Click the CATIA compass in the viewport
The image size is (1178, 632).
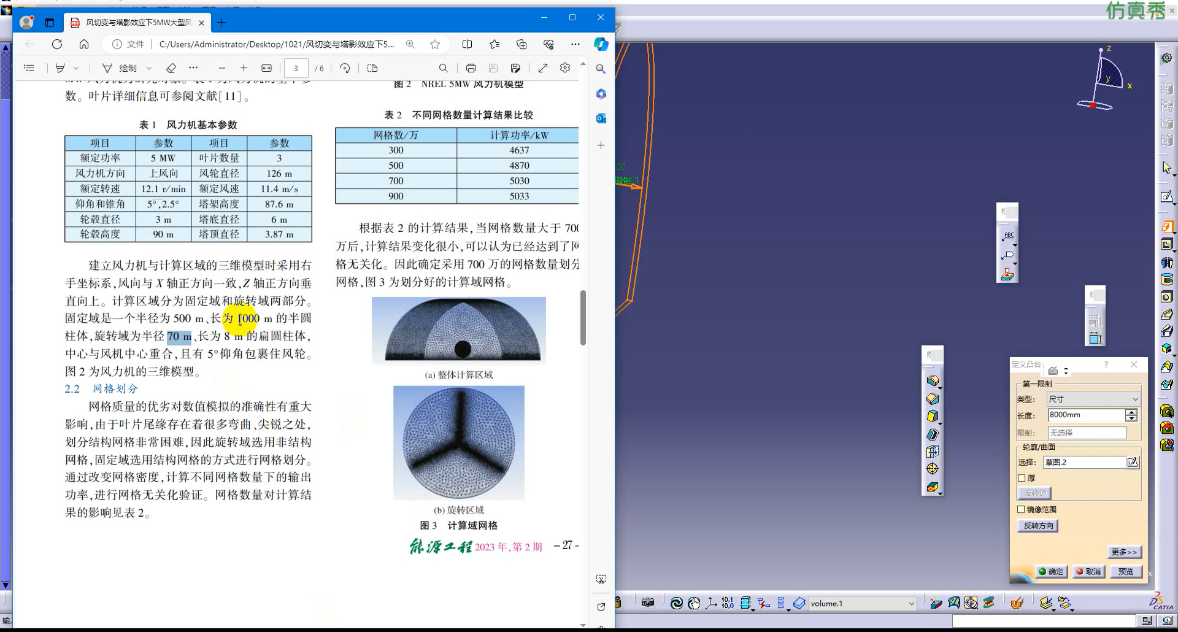click(1103, 80)
